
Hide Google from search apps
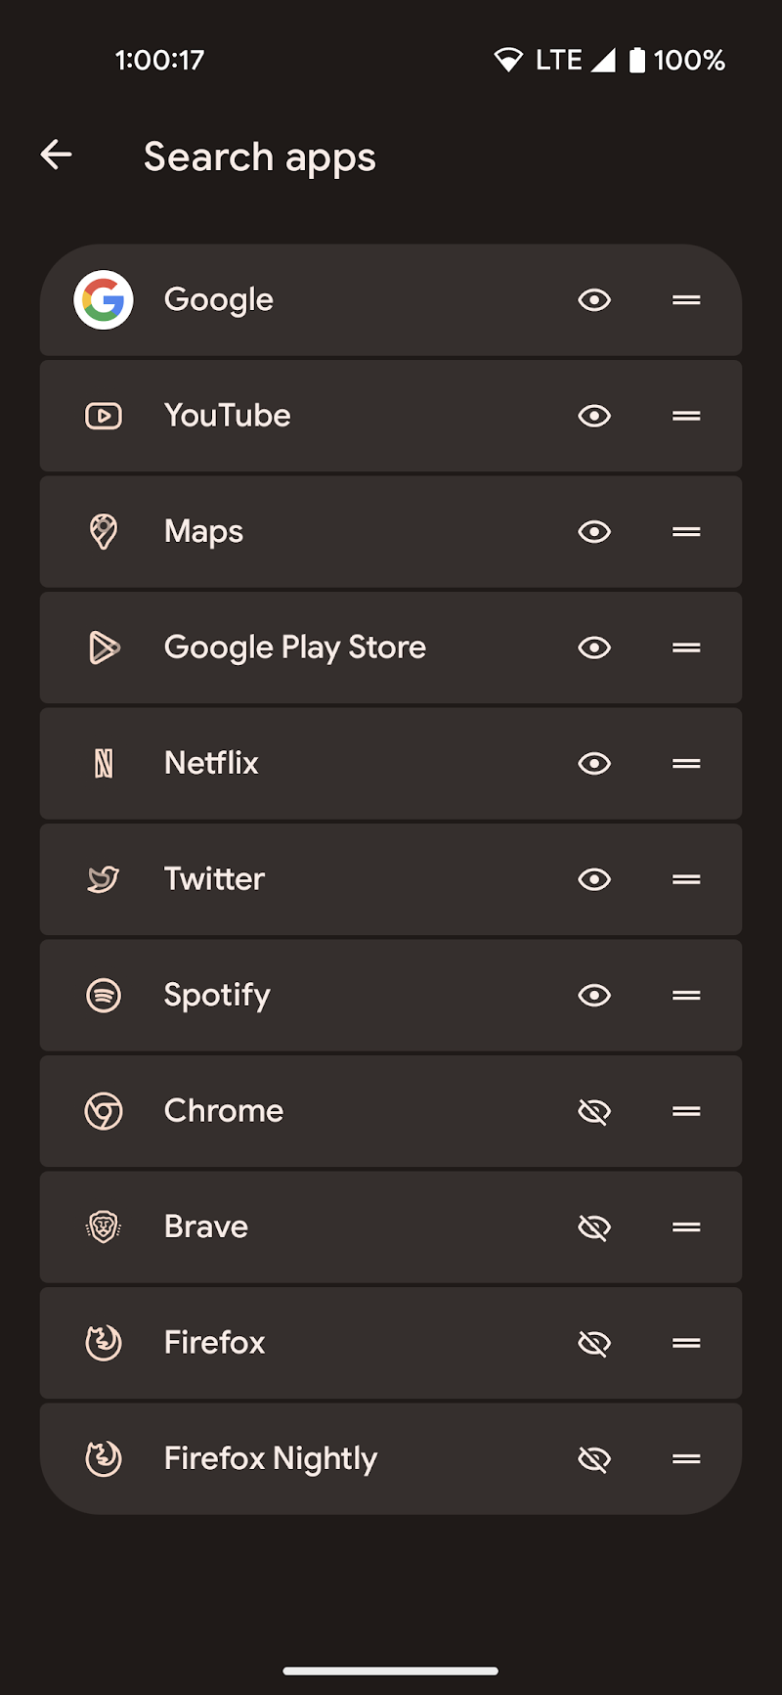coord(594,300)
